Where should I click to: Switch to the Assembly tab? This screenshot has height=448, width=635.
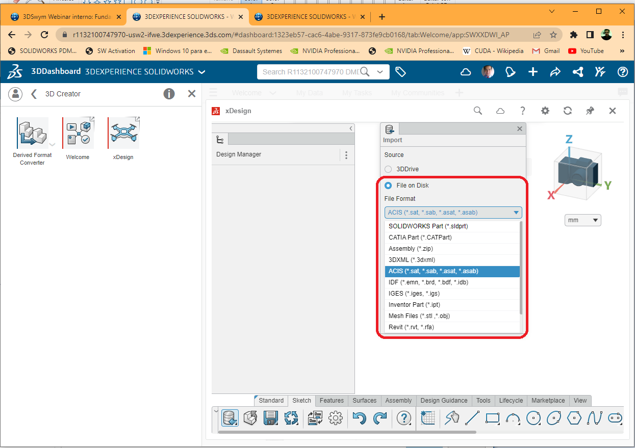pos(398,401)
